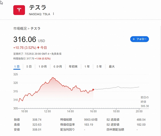The image size is (161, 136).
Task: Click the 株価収益率 value 183.19
Action: point(89,125)
